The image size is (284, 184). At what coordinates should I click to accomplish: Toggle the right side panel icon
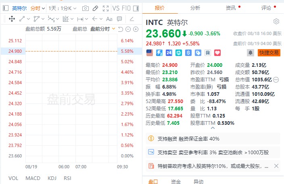(x=136, y=8)
